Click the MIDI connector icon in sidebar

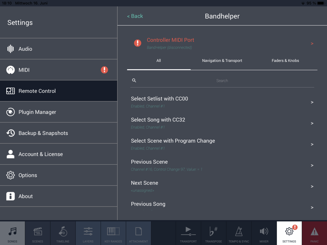pyautogui.click(x=10, y=70)
